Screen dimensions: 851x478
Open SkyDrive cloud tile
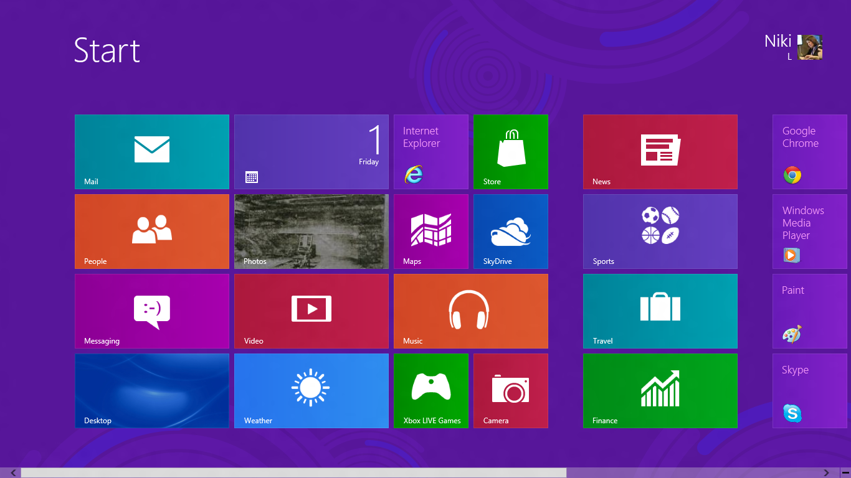click(x=511, y=232)
